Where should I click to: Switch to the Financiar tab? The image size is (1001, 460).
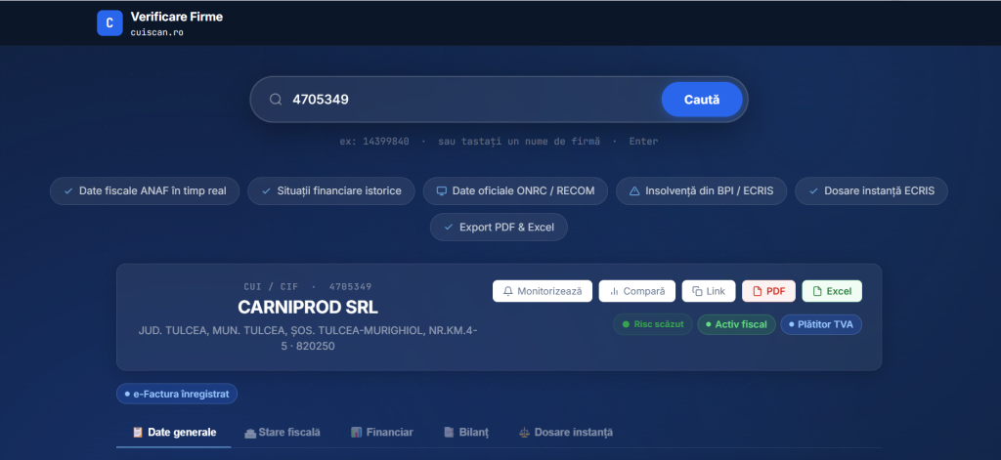click(x=382, y=432)
